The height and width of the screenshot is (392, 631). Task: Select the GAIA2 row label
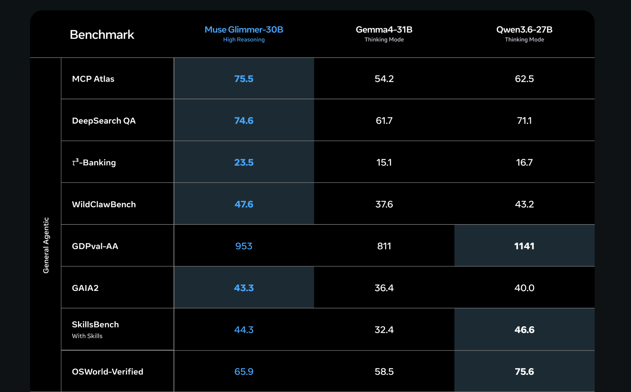point(85,288)
